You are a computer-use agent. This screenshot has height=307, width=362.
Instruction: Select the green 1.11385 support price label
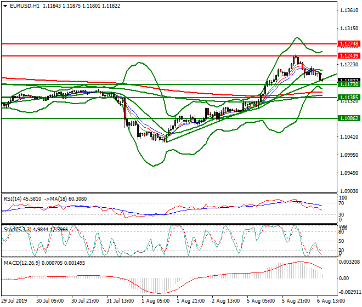click(349, 98)
